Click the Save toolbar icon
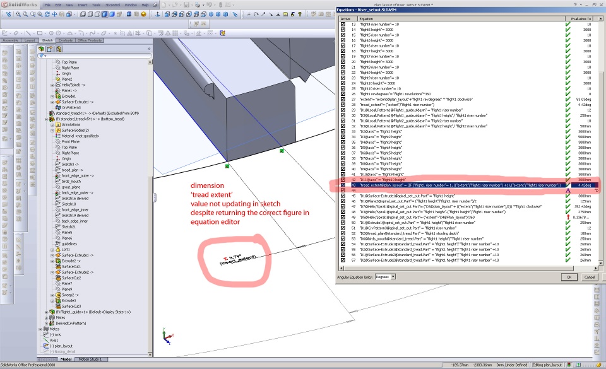606x369 pixels. pos(187,4)
